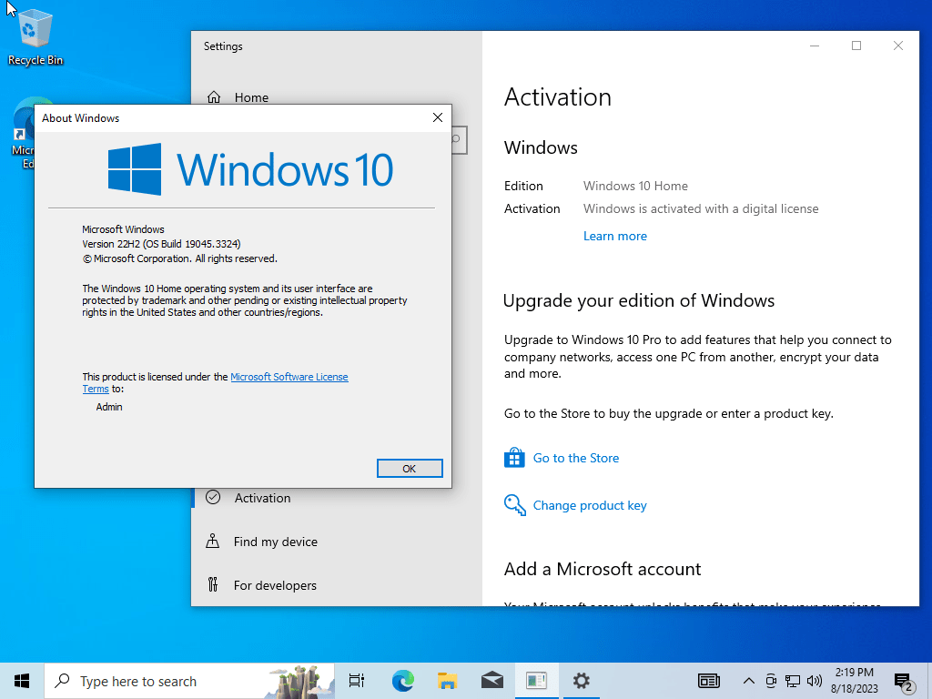
Task: Maximize the Settings window
Action: (856, 46)
